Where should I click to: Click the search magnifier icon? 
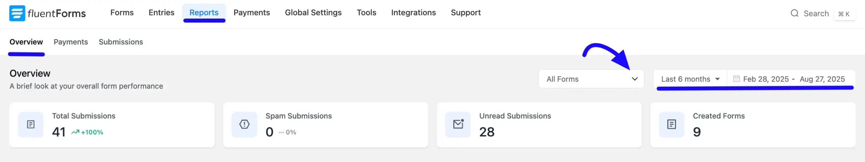[794, 13]
